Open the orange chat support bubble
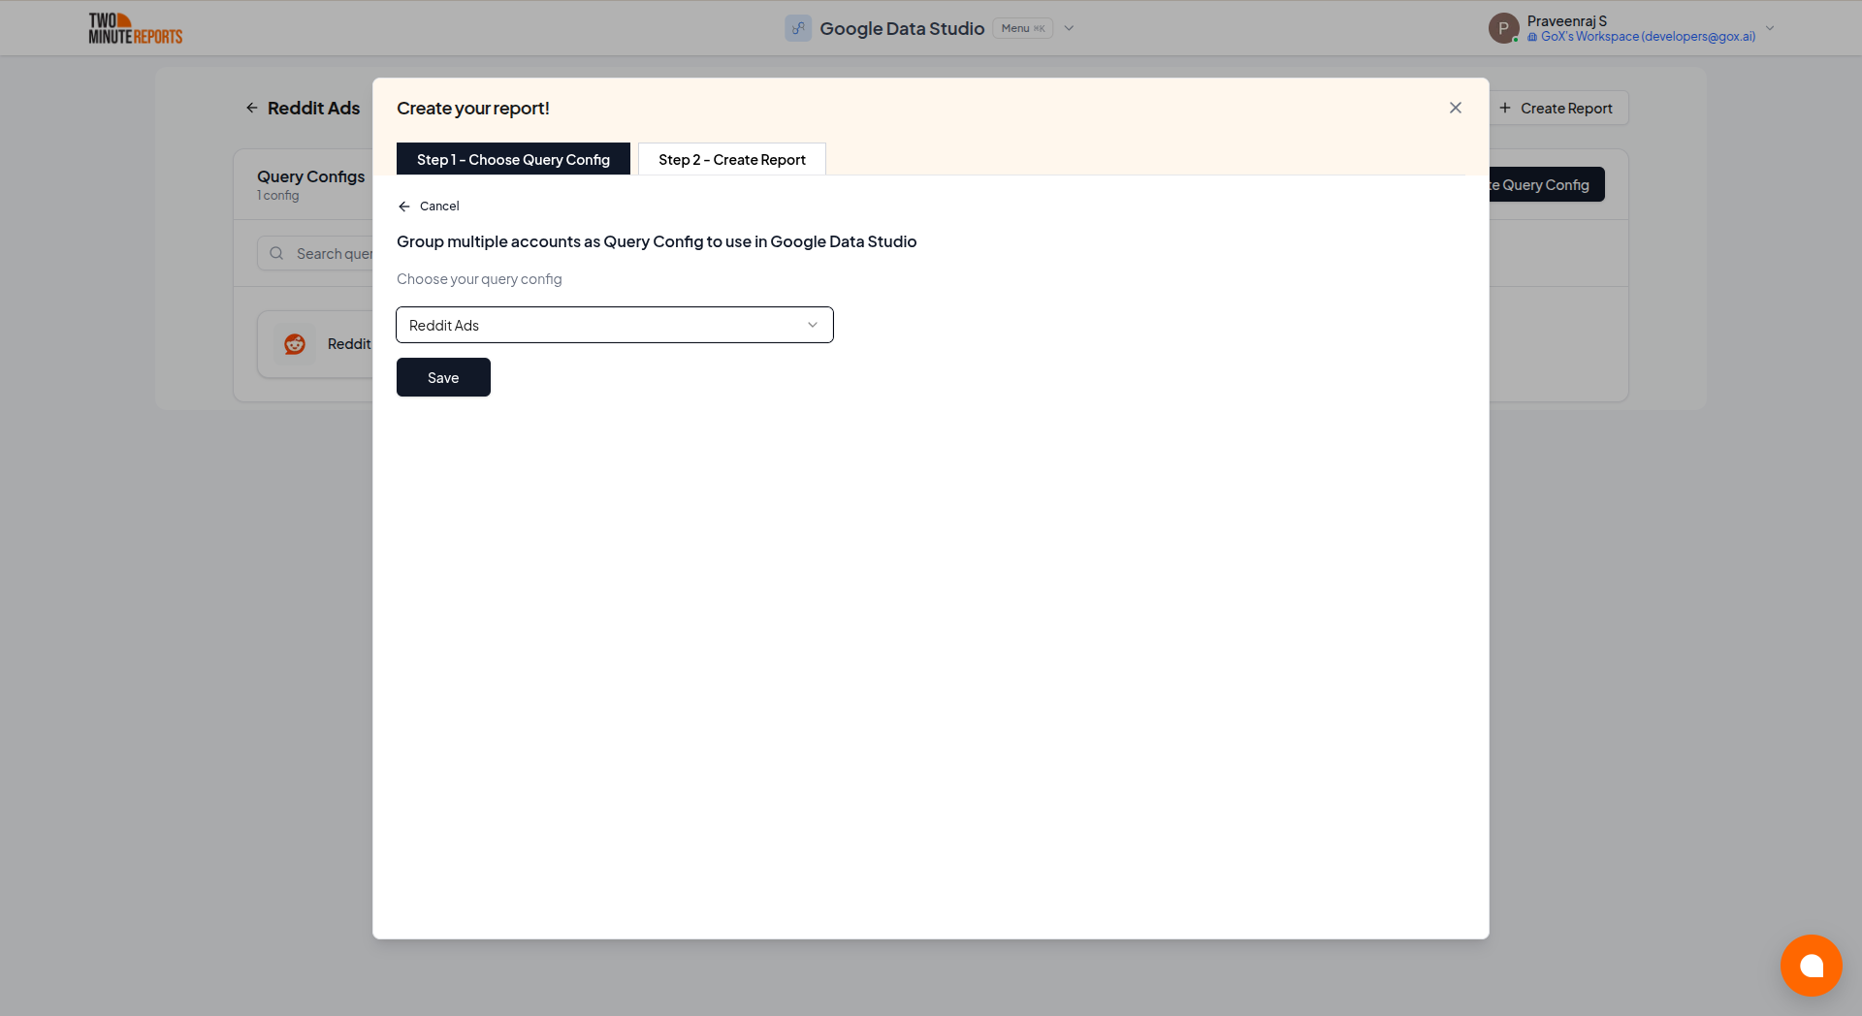This screenshot has height=1016, width=1862. click(x=1811, y=965)
